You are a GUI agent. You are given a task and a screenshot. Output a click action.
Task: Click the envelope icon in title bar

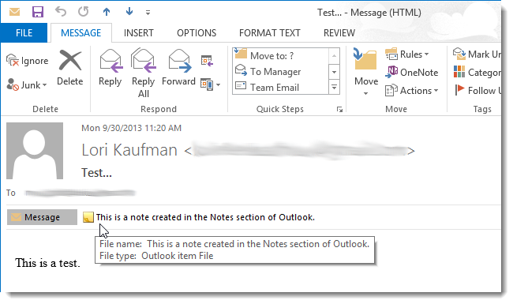pyautogui.click(x=14, y=12)
